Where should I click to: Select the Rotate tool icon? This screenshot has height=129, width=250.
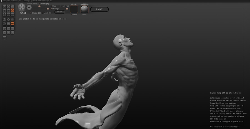(9, 6)
